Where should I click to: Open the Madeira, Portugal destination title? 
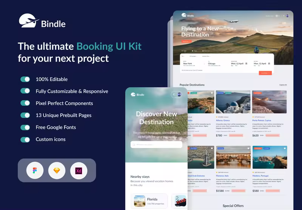(260, 176)
